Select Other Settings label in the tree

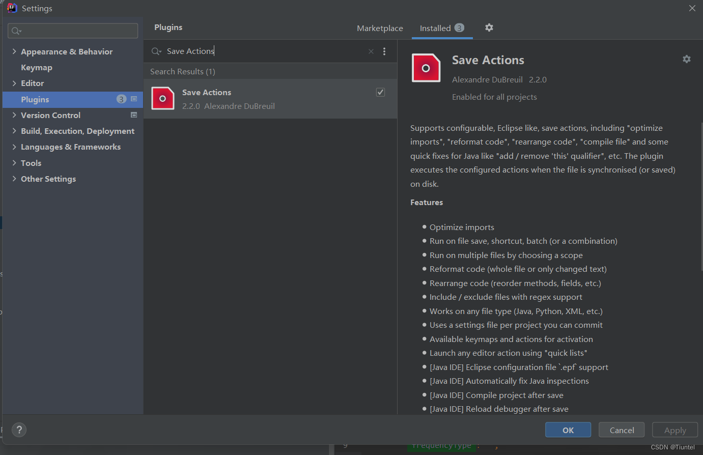tap(48, 179)
